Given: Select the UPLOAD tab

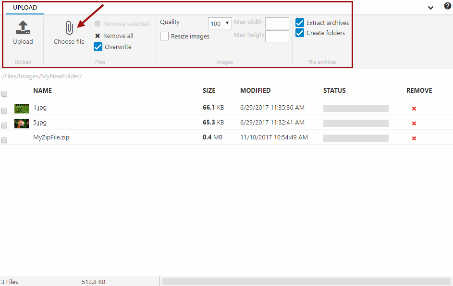Looking at the screenshot, I should tap(25, 8).
